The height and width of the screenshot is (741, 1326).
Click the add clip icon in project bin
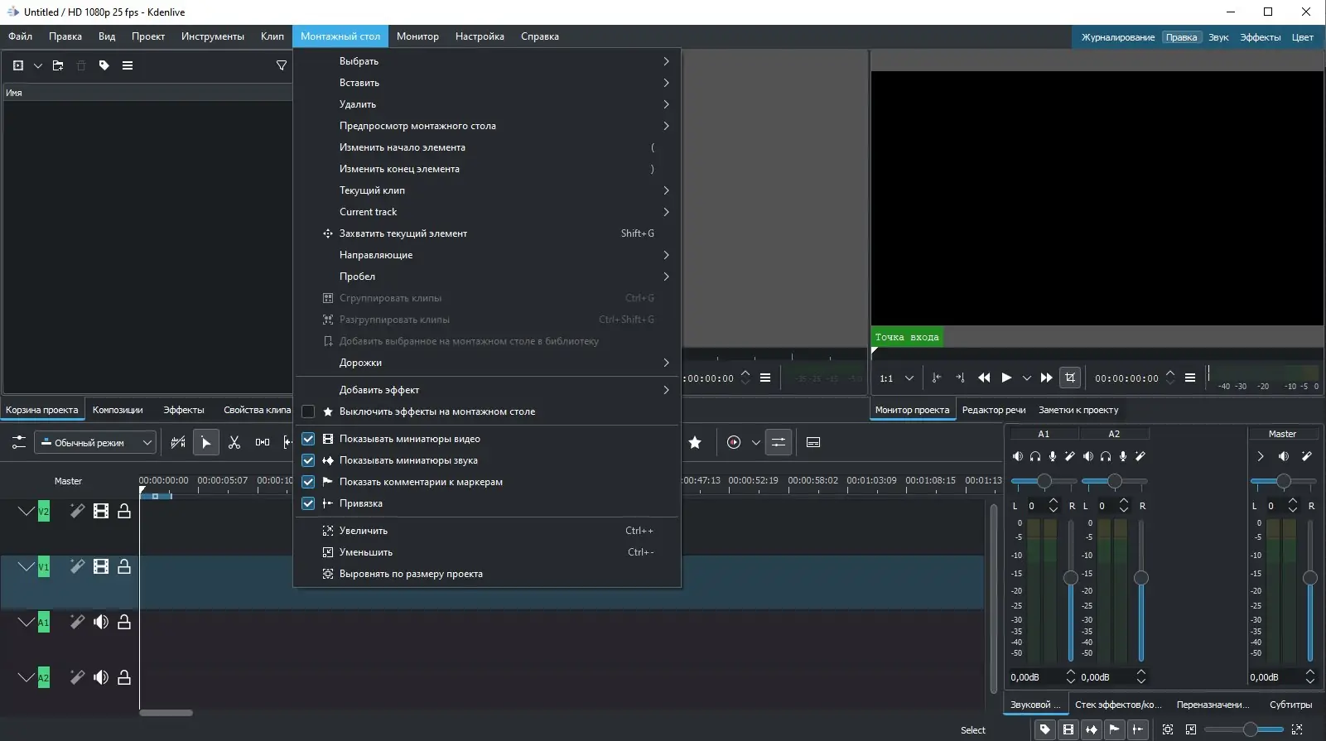click(x=18, y=65)
